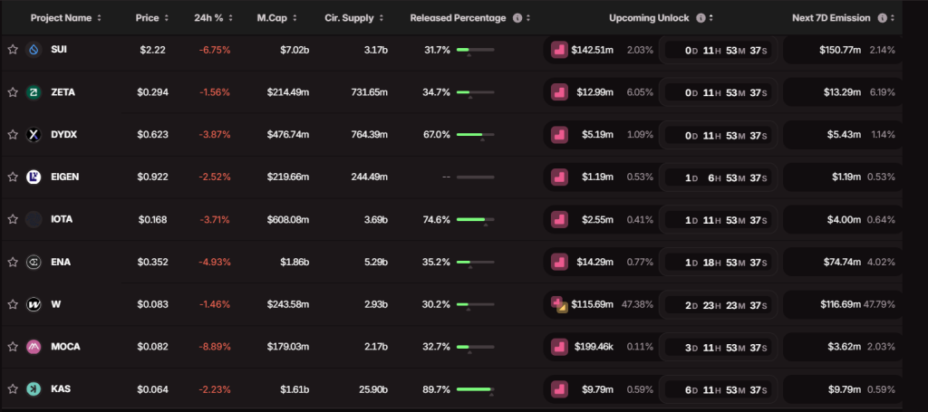Sort by Released Percentage arrows
Screen dimensions: 928x412
528,18
